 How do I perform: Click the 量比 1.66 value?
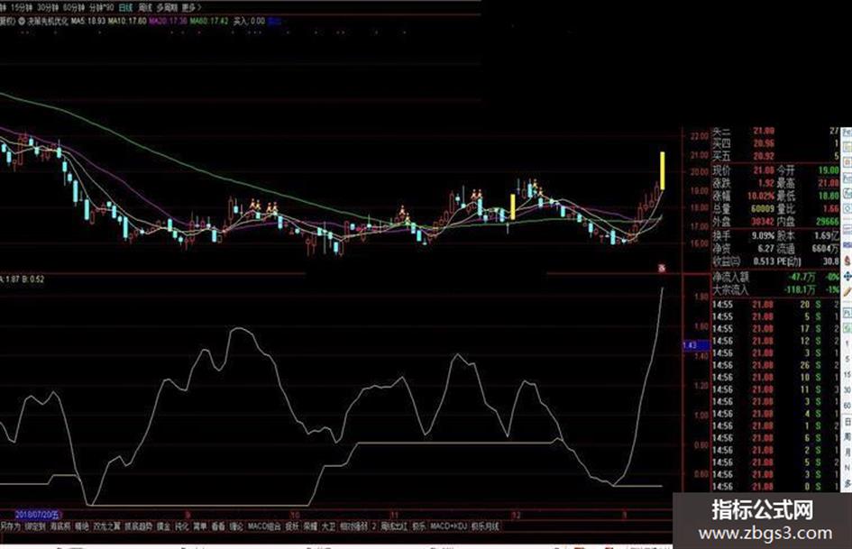click(831, 209)
